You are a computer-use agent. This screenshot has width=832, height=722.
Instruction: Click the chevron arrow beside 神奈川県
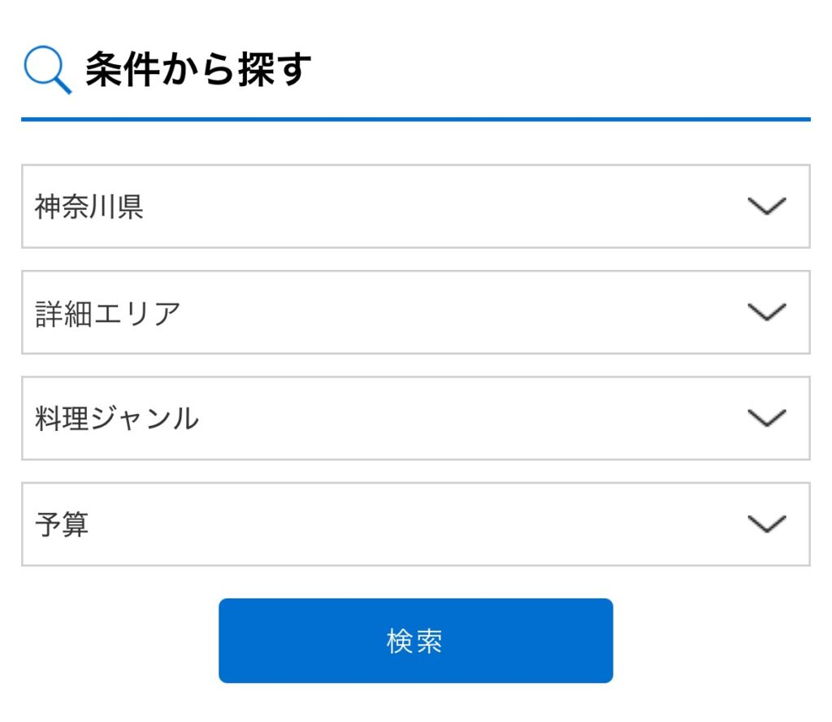coord(766,207)
